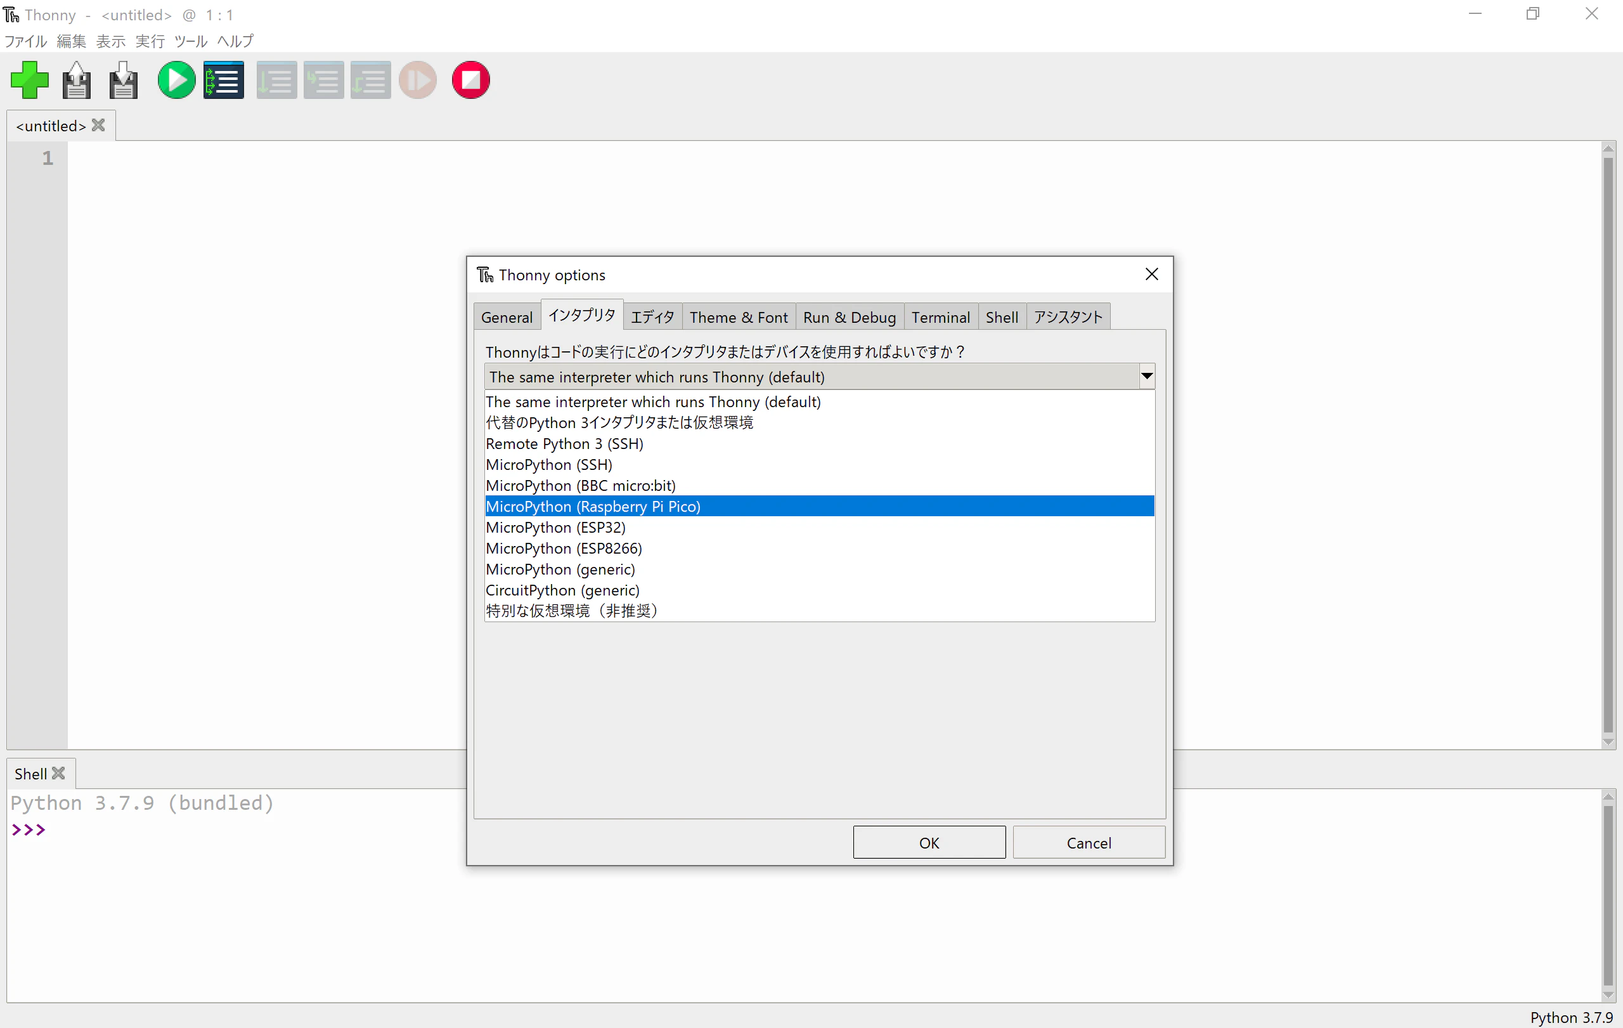Click the Debug current script icon
This screenshot has height=1028, width=1623.
pyautogui.click(x=224, y=80)
